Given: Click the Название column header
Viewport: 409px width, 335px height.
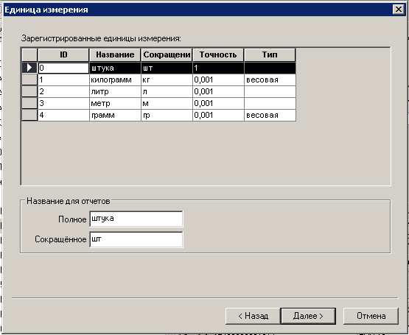Looking at the screenshot, I should coord(115,54).
